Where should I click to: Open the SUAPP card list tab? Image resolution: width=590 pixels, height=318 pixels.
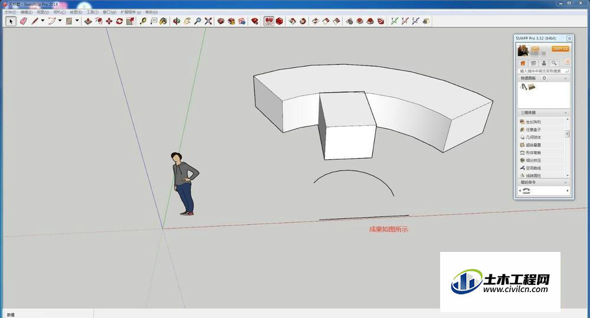point(533,63)
